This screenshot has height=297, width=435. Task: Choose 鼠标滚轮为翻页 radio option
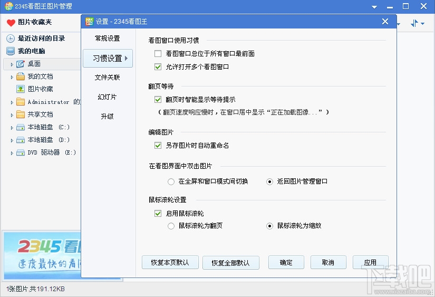click(171, 226)
